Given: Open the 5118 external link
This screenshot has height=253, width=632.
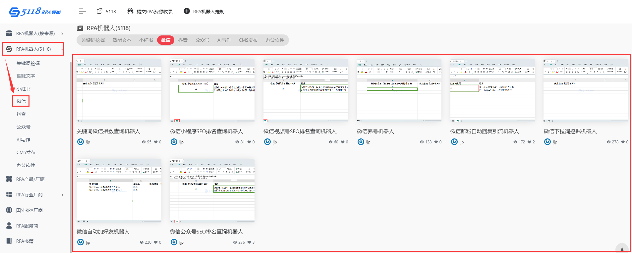Looking at the screenshot, I should (106, 11).
